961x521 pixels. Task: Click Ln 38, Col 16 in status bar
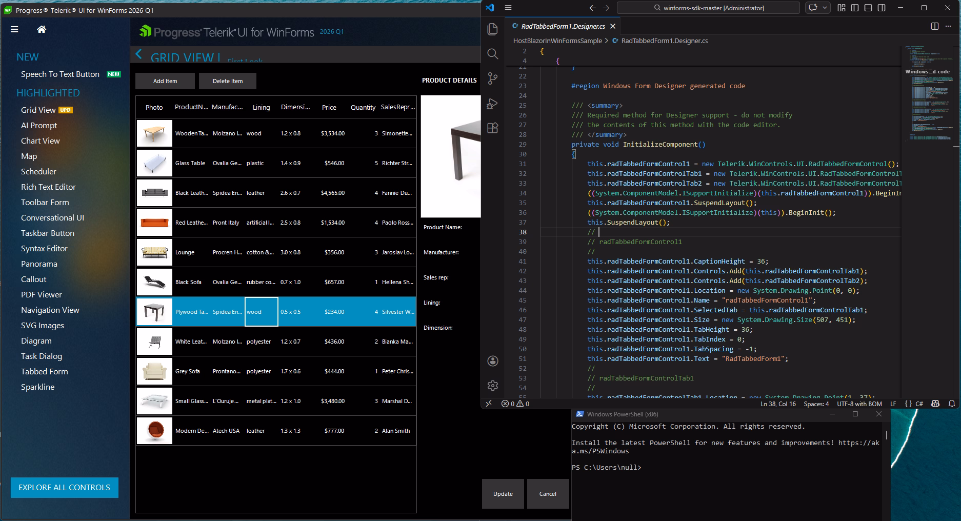click(x=778, y=404)
